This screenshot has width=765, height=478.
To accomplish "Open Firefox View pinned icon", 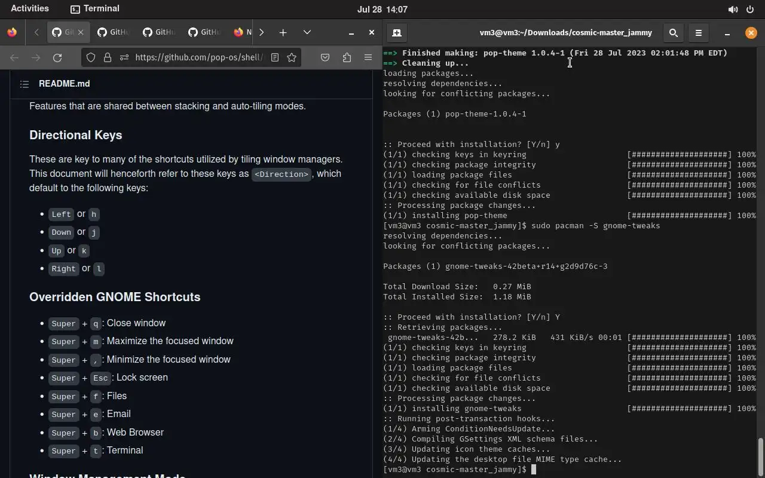I will coord(12,32).
